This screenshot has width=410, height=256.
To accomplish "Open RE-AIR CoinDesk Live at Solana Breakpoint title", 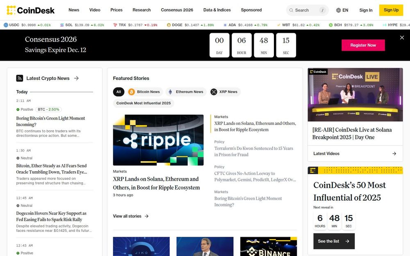I will pos(352,133).
